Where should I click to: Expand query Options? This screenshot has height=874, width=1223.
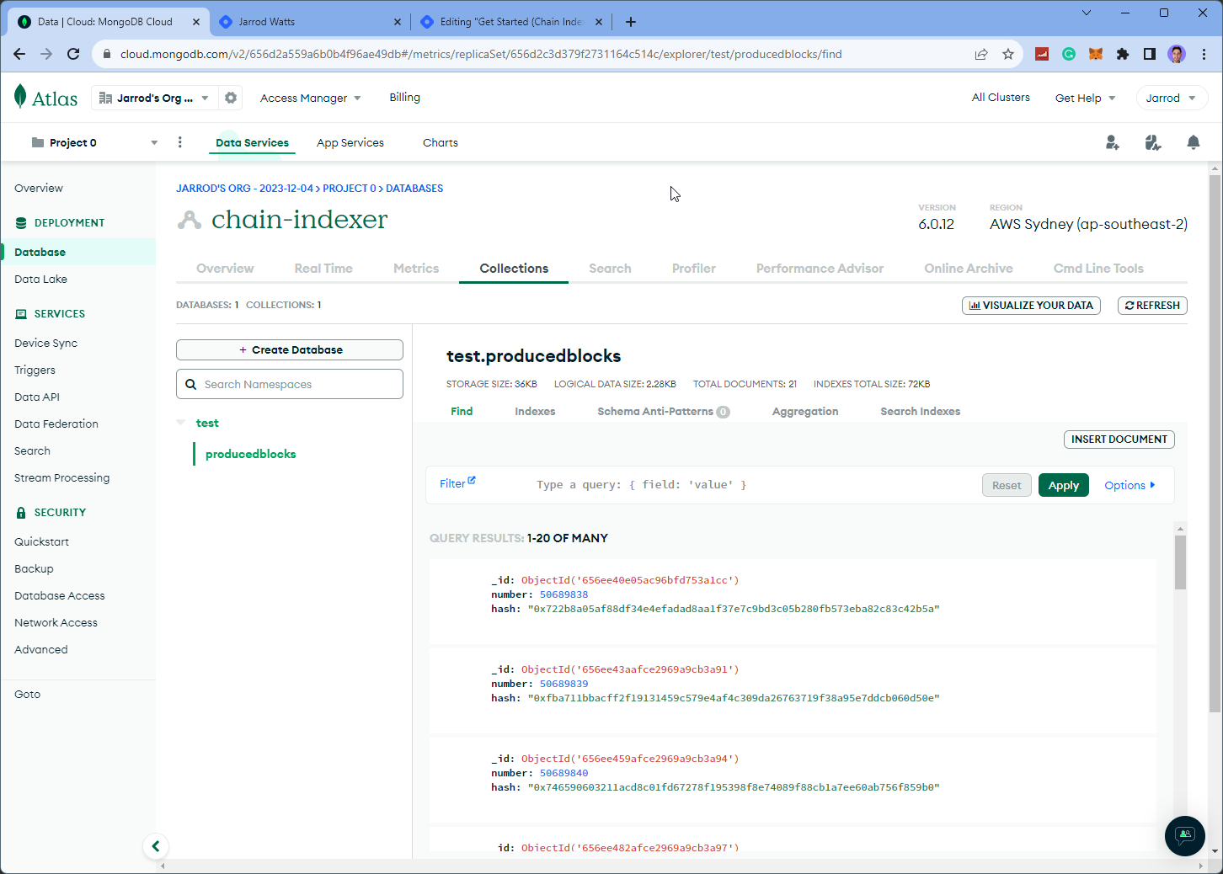[1130, 485]
